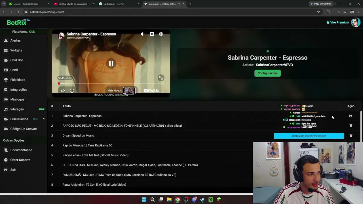Open OBS Studio from the taskbar

point(186,199)
